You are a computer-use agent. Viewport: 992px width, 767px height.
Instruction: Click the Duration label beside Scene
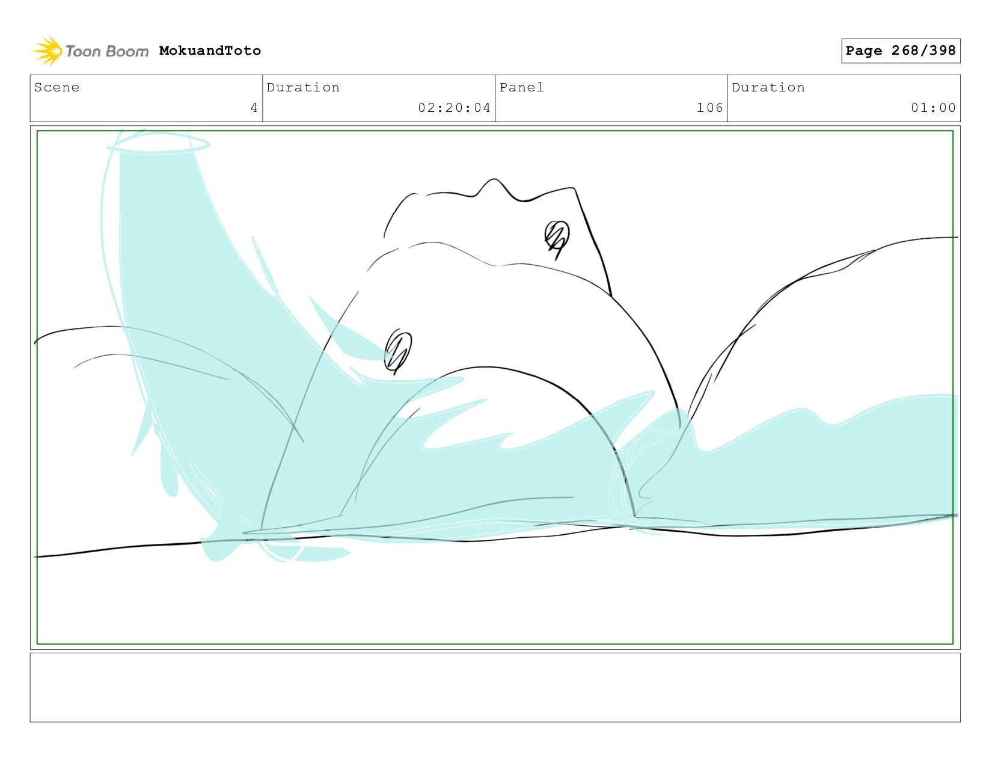(303, 87)
